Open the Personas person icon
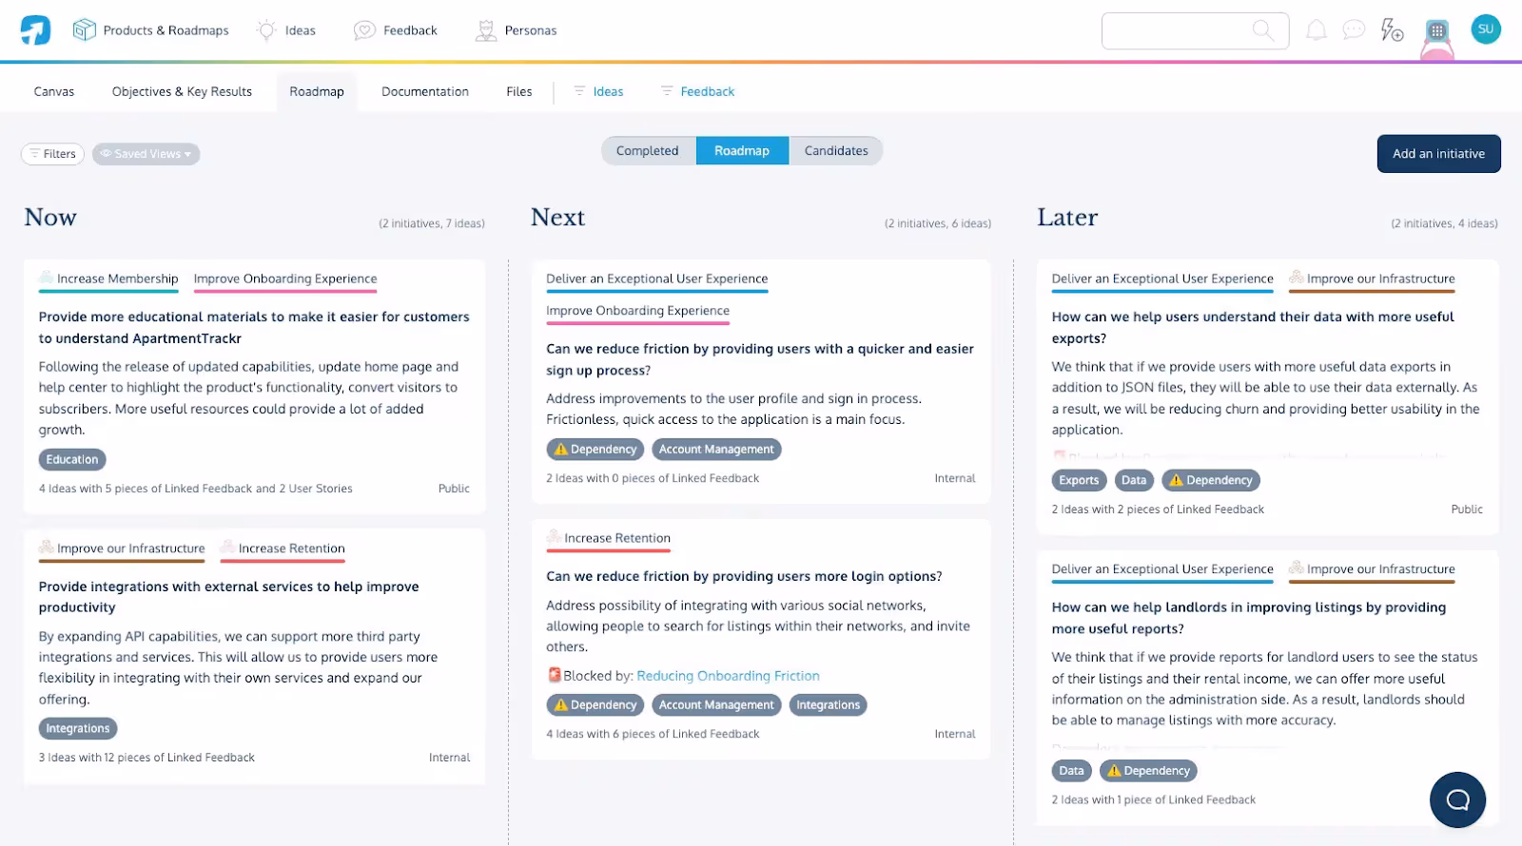 (x=486, y=30)
